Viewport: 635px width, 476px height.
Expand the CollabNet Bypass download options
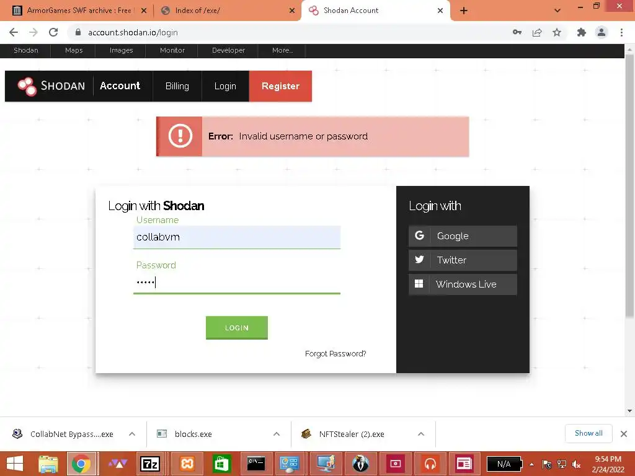(132, 434)
